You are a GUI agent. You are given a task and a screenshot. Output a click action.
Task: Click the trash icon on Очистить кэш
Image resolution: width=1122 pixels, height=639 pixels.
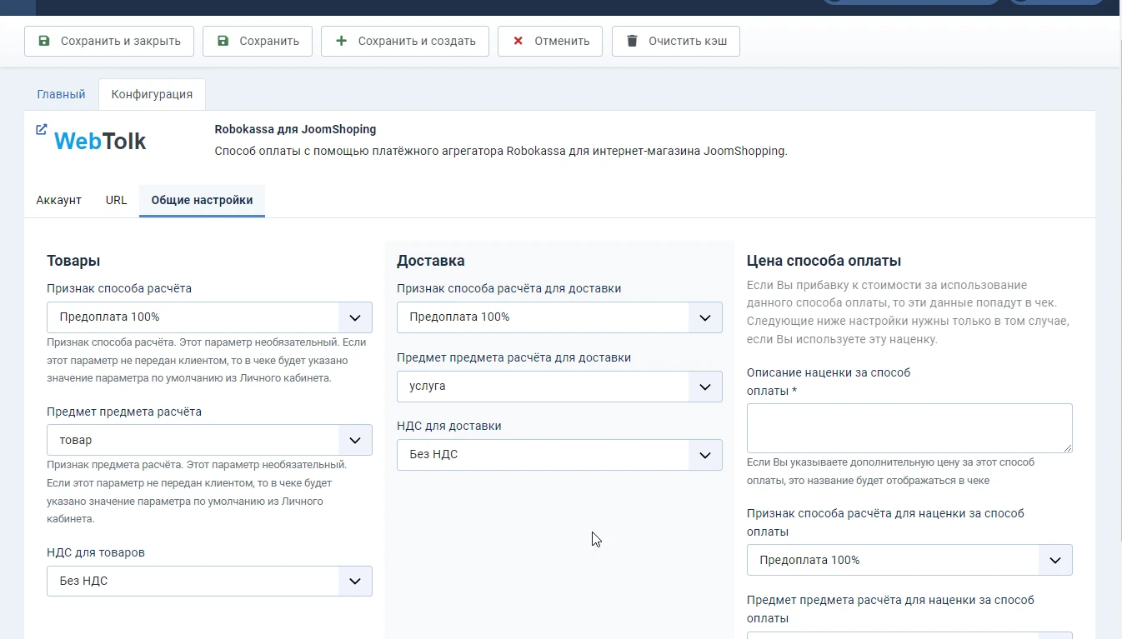point(632,41)
